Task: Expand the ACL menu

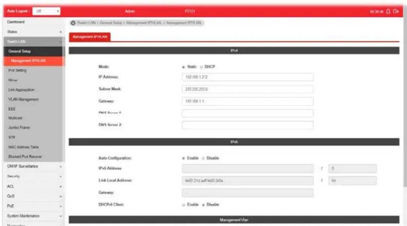Action: 34,186
